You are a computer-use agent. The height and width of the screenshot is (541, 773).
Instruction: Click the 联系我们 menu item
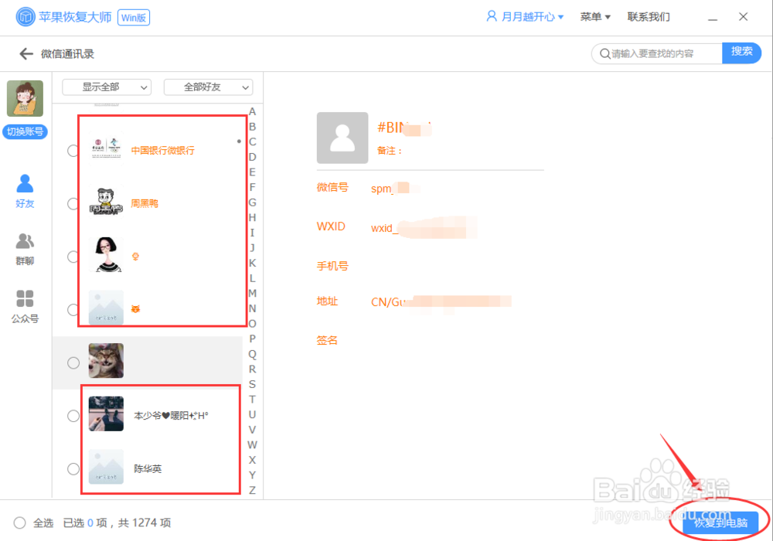pos(648,16)
